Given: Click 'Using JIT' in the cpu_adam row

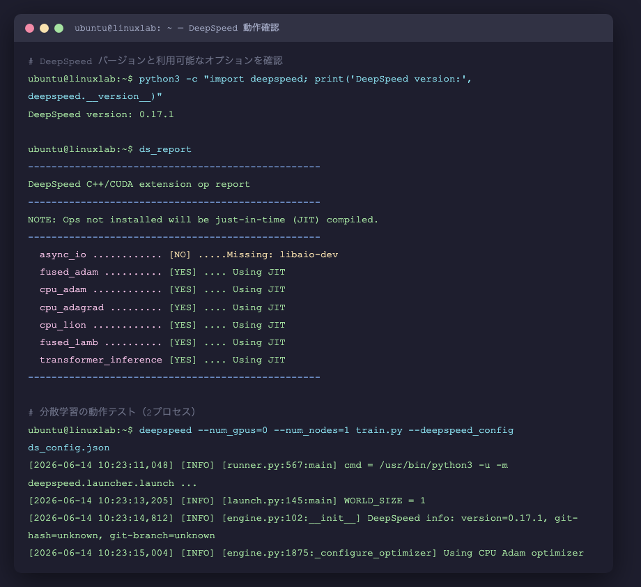Looking at the screenshot, I should 258,289.
